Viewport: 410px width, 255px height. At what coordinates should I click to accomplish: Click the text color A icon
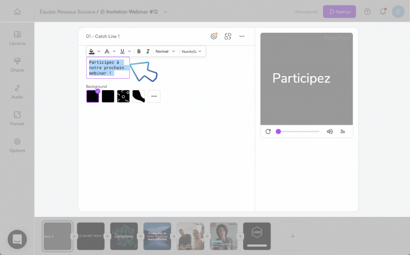coord(107,51)
